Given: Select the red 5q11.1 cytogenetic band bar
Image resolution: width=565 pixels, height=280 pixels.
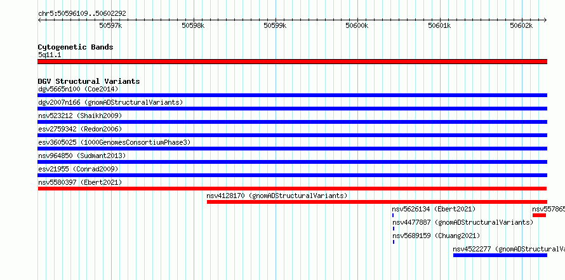Looking at the screenshot, I should pos(292,62).
